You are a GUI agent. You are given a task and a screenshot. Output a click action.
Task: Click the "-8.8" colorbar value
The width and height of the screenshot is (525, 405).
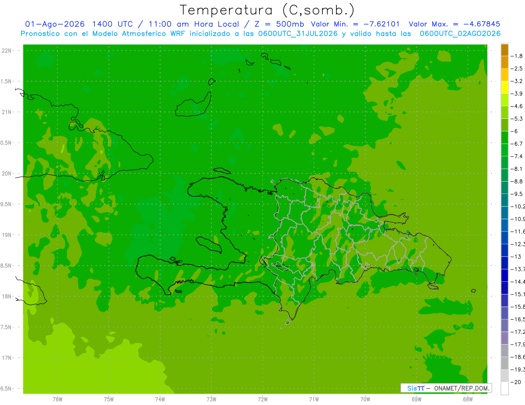pos(517,181)
